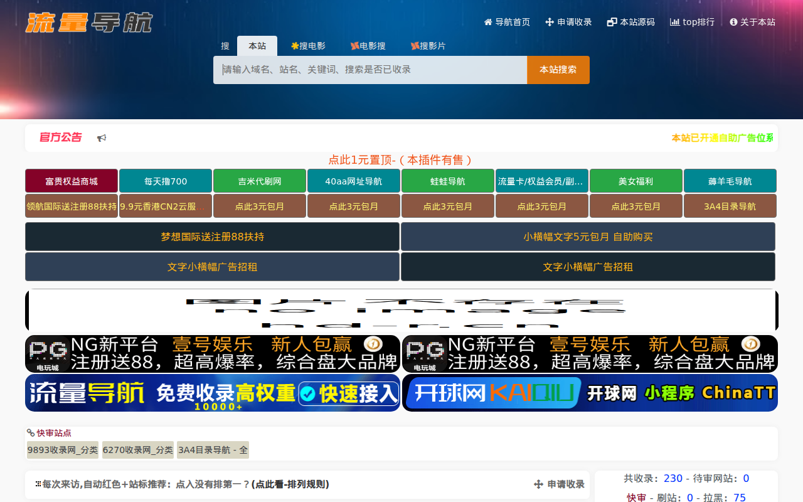
Task: Click the (点此看-排列规则) link
Action: [x=290, y=484]
